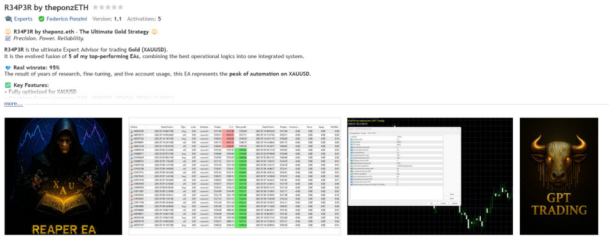The width and height of the screenshot is (609, 248).
Task: Click the green checkmark icon beside Key Features
Action: click(8, 85)
